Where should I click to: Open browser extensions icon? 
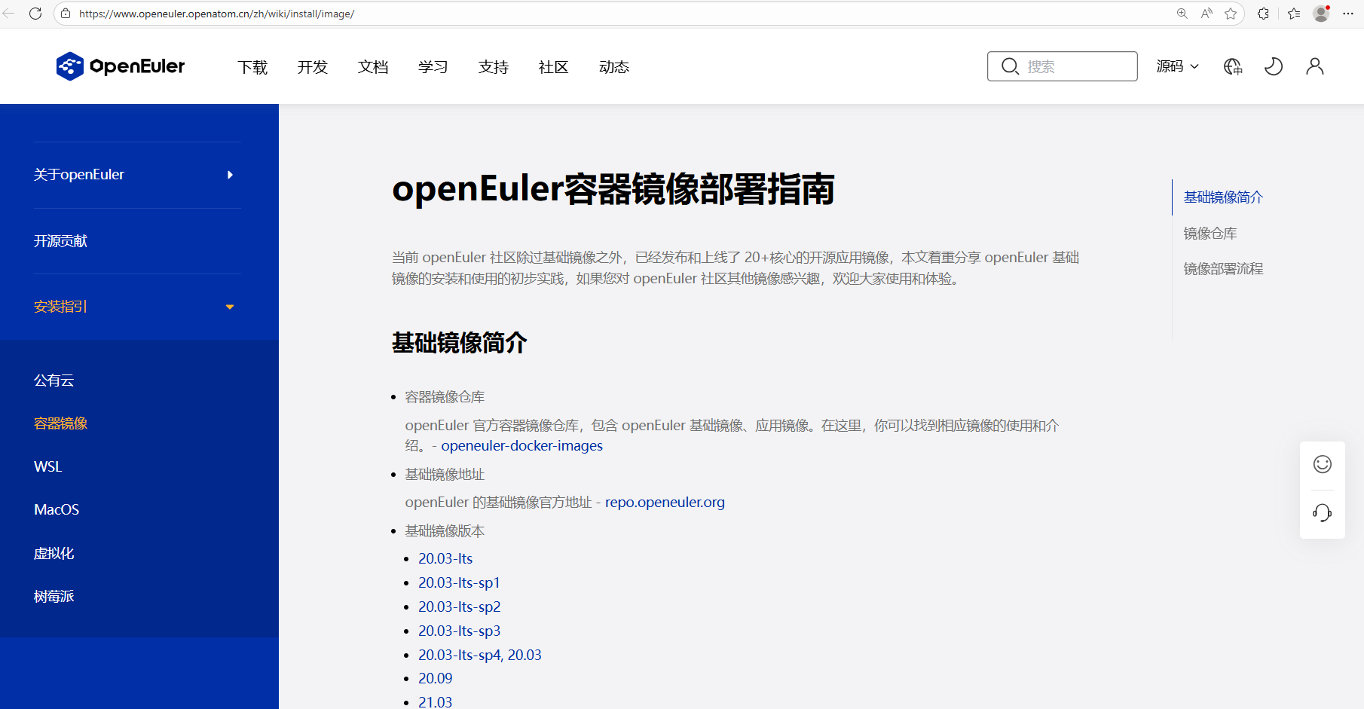(x=1263, y=14)
